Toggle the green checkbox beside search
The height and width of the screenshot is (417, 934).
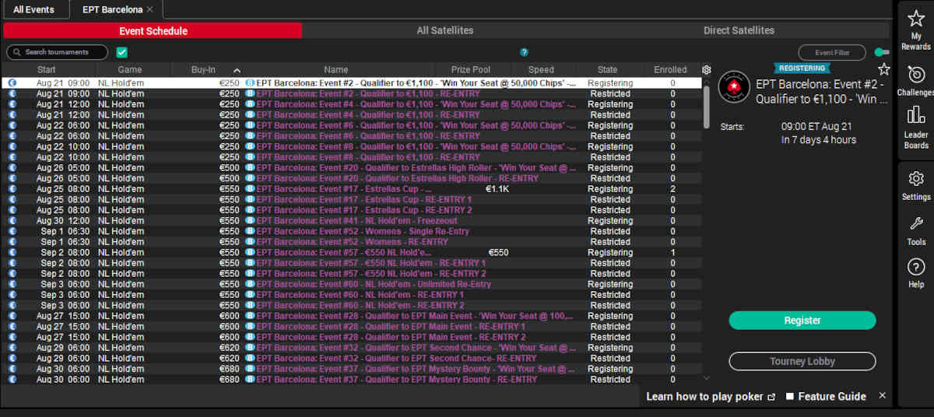coord(121,52)
